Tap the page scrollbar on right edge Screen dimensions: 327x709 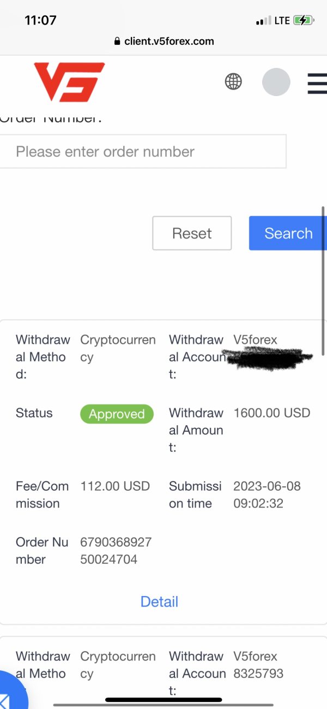[324, 281]
